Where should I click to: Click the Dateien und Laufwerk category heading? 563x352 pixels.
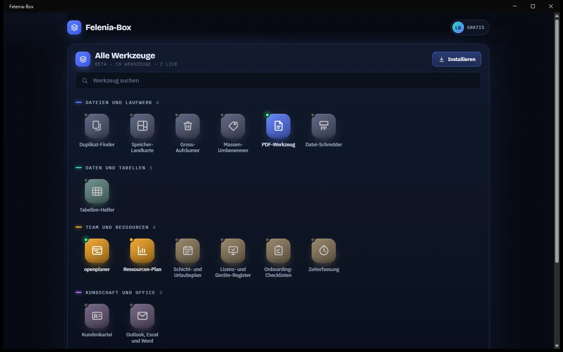(119, 102)
